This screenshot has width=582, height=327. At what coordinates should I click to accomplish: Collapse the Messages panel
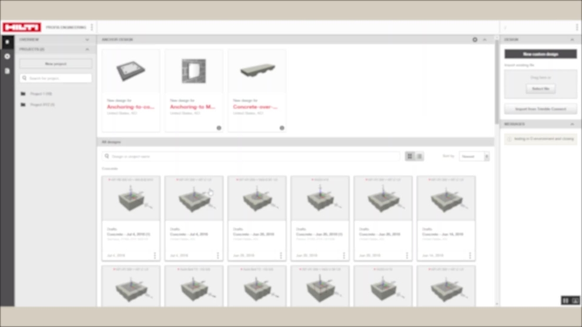(x=572, y=124)
